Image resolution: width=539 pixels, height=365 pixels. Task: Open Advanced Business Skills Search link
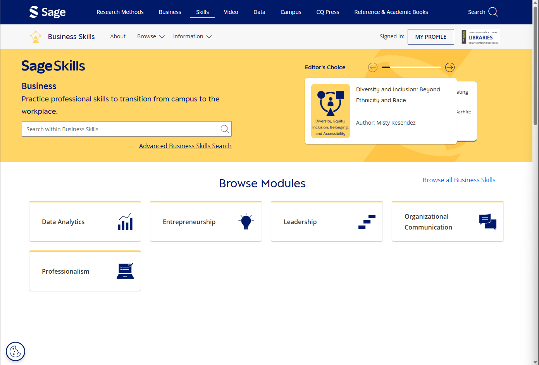pos(185,146)
